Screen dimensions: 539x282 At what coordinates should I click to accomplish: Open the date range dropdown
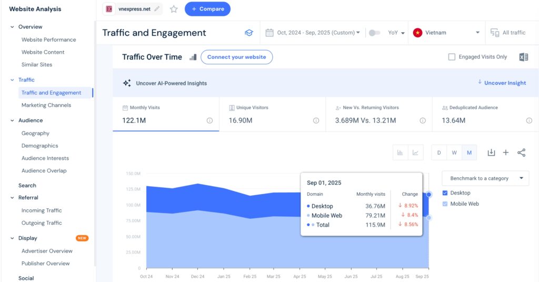pyautogui.click(x=314, y=33)
